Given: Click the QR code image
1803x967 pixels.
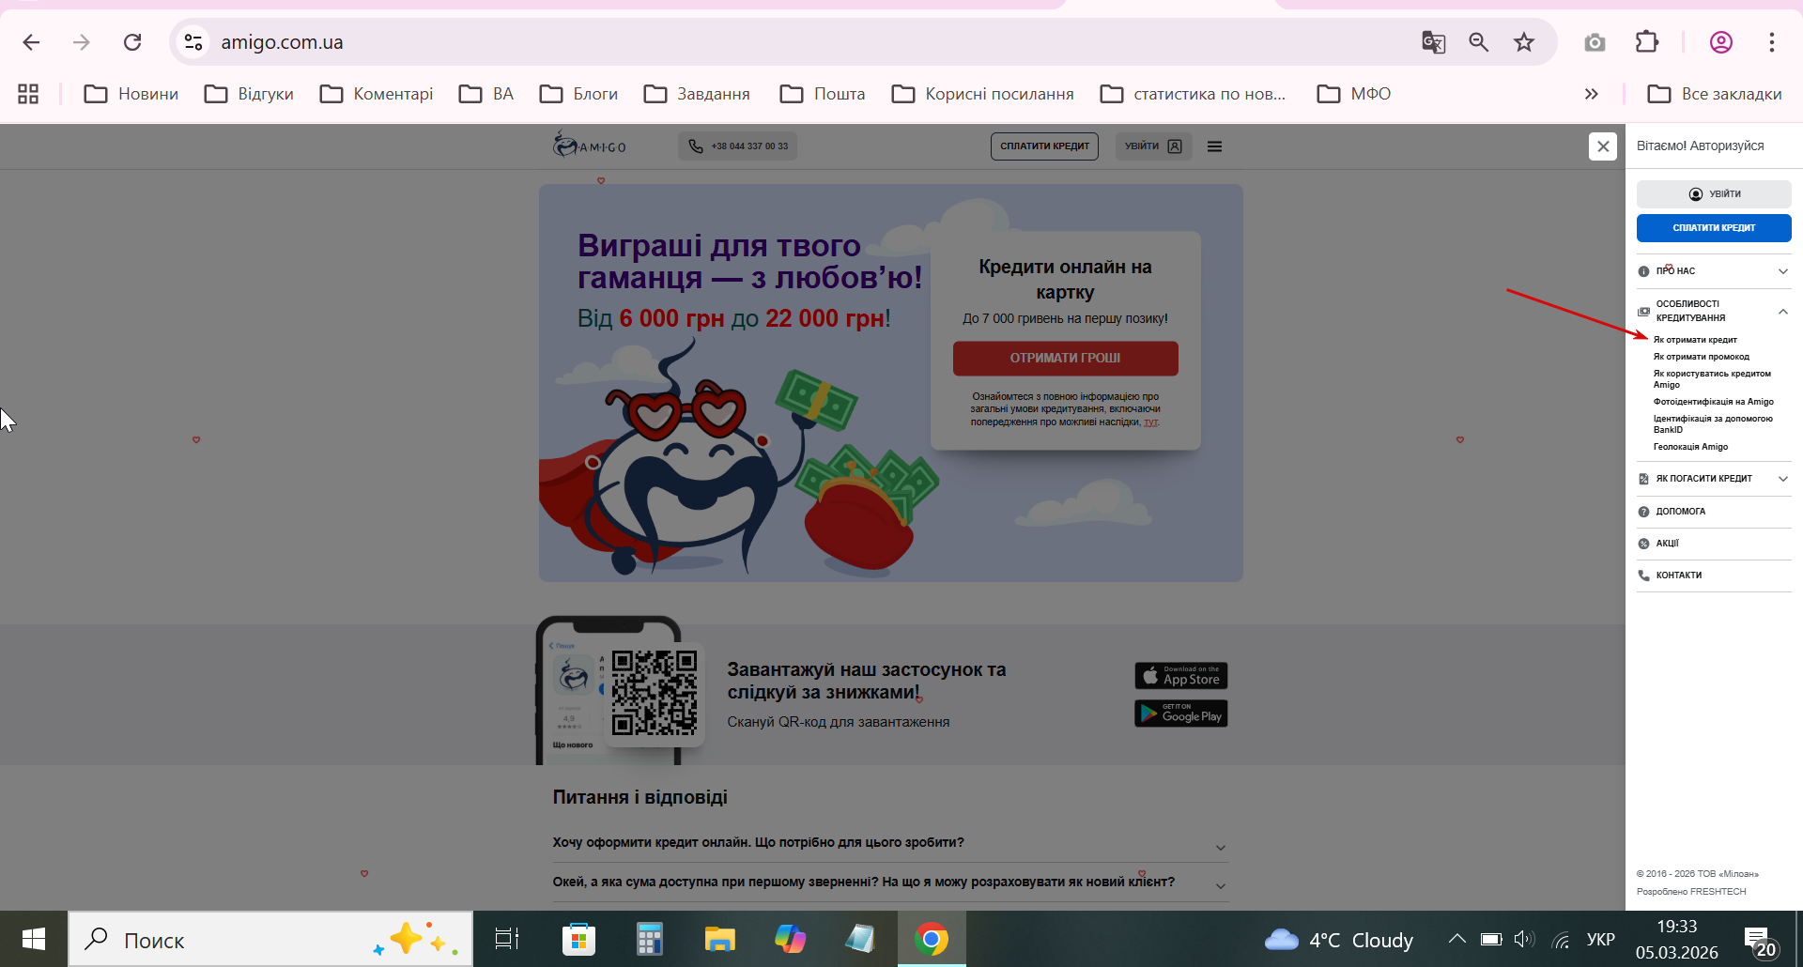Looking at the screenshot, I should point(655,693).
